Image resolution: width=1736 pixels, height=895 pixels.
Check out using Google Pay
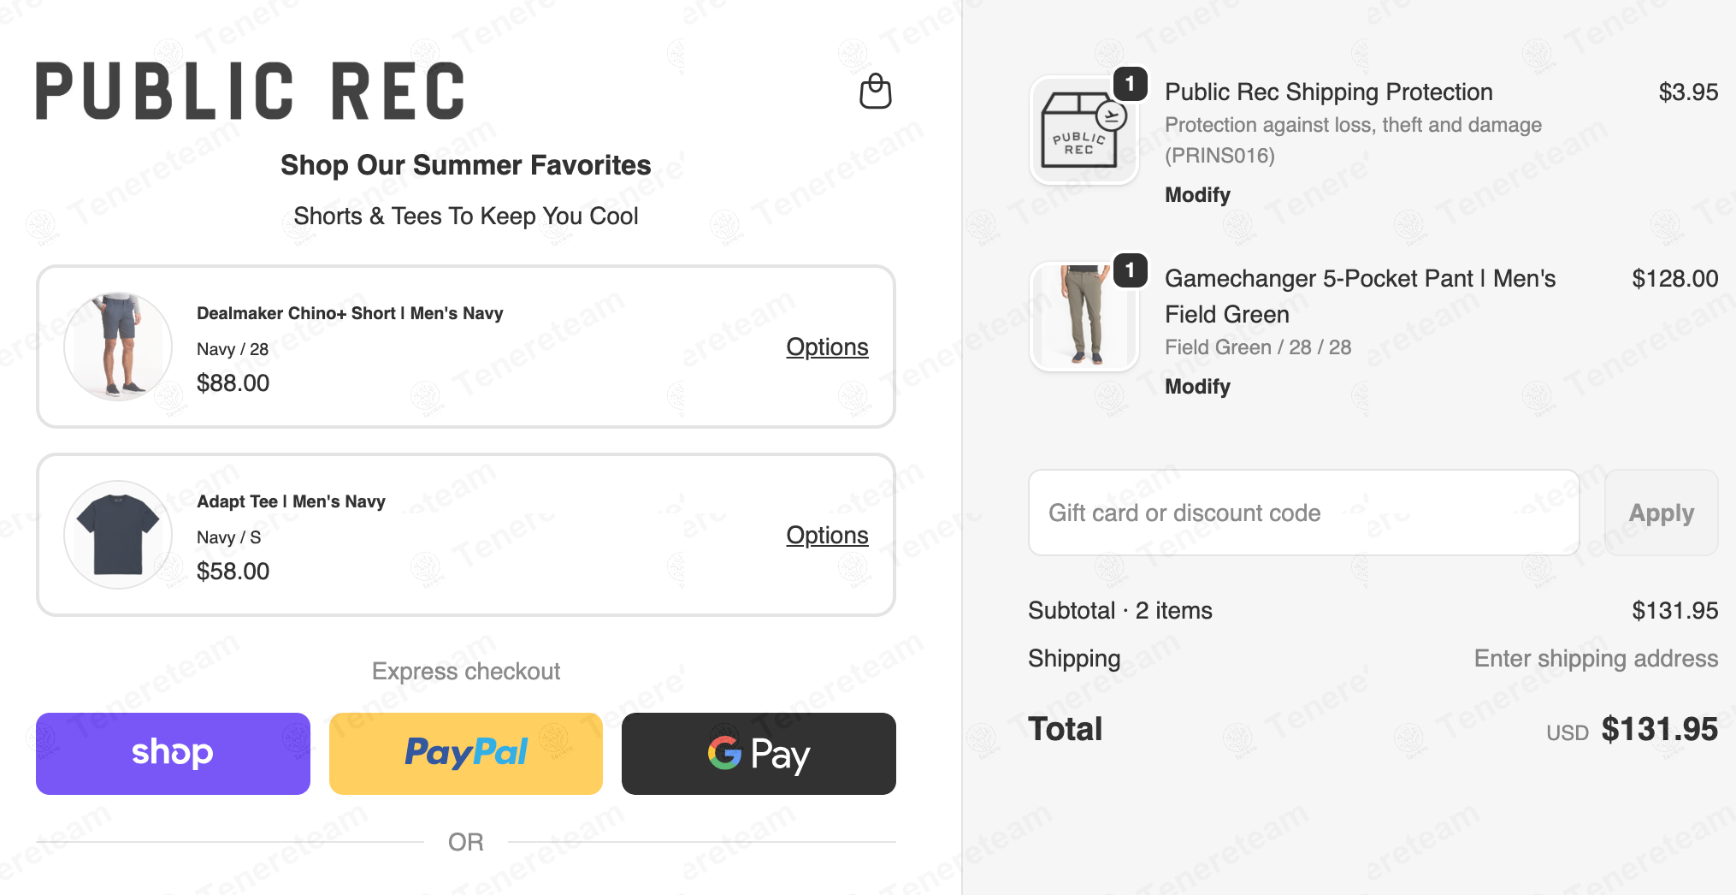759,753
